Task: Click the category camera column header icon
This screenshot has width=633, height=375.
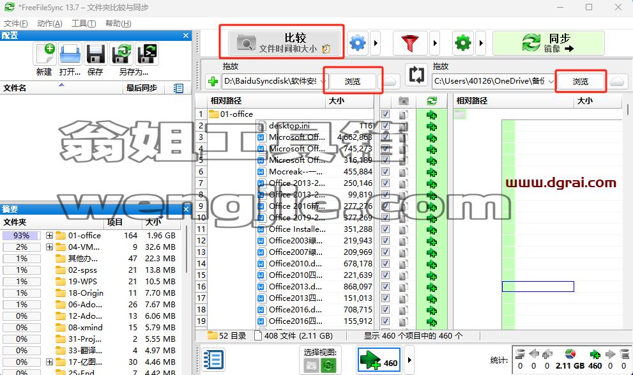Action: click(x=403, y=100)
